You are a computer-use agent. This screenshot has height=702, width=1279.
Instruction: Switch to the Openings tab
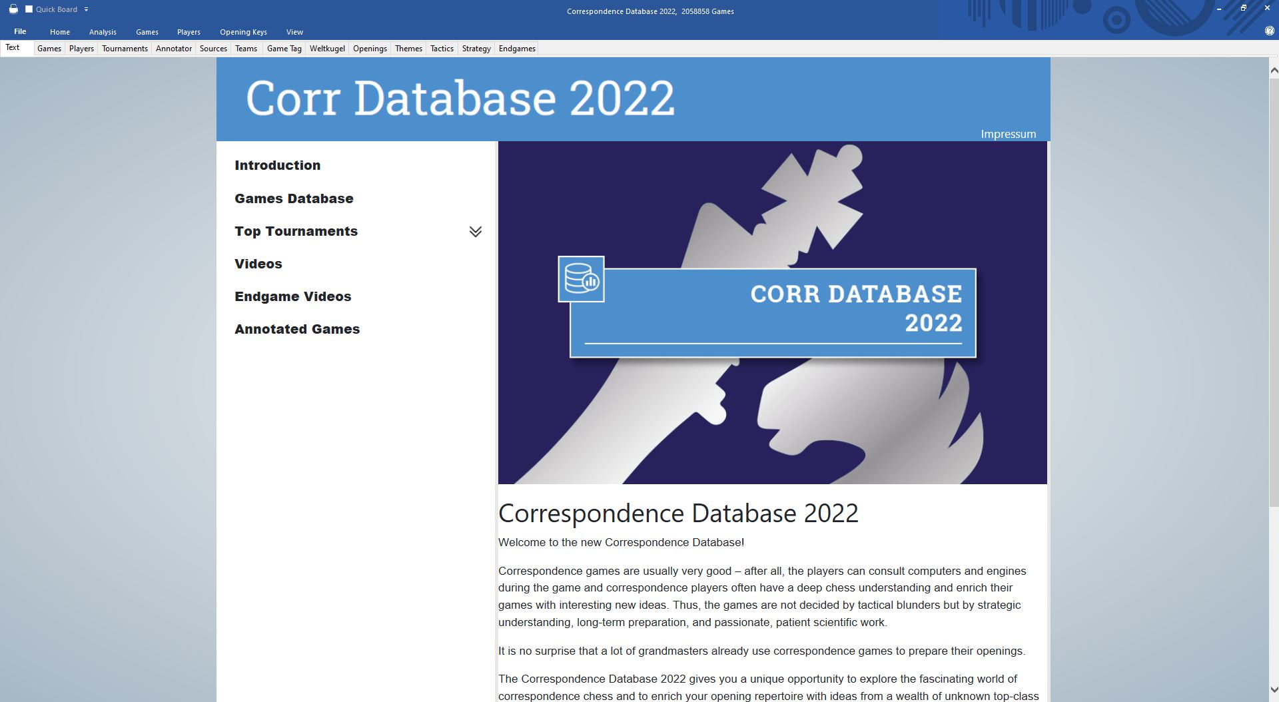(x=370, y=49)
